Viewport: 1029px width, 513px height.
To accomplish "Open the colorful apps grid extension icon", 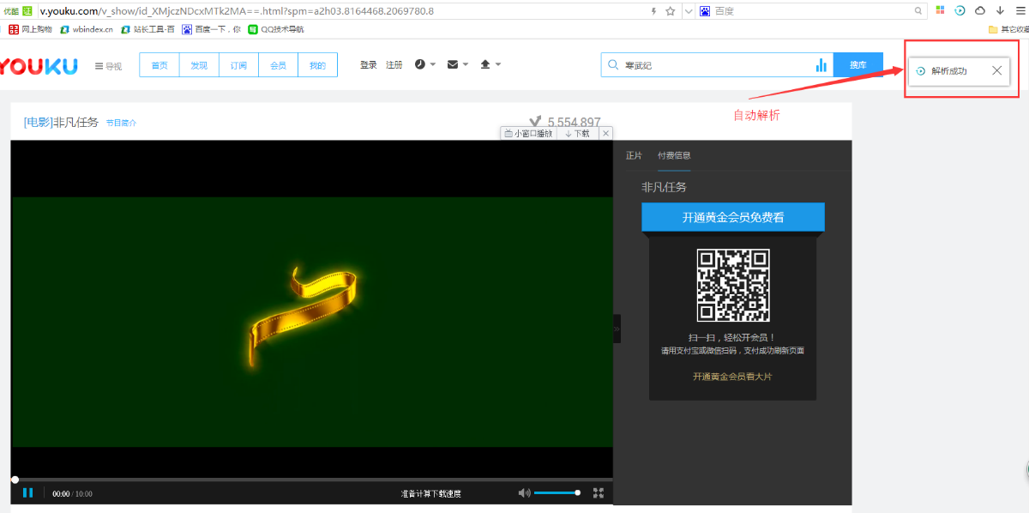I will [x=941, y=10].
